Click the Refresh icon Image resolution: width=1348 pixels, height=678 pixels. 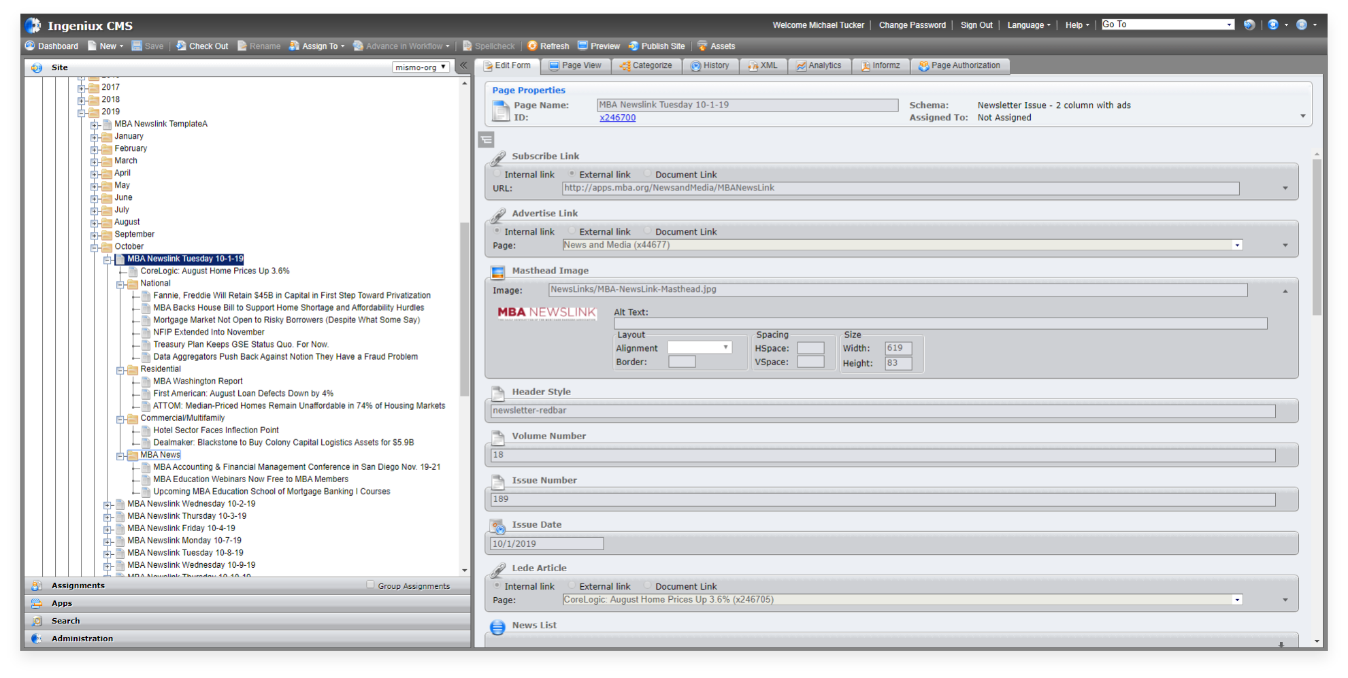[x=532, y=46]
